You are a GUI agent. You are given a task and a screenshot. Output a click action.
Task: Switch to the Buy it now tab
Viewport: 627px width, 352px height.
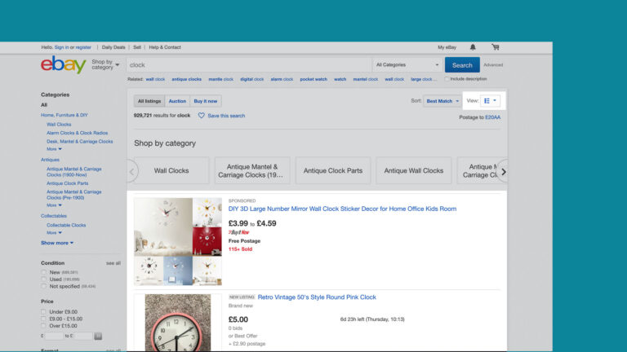click(206, 101)
